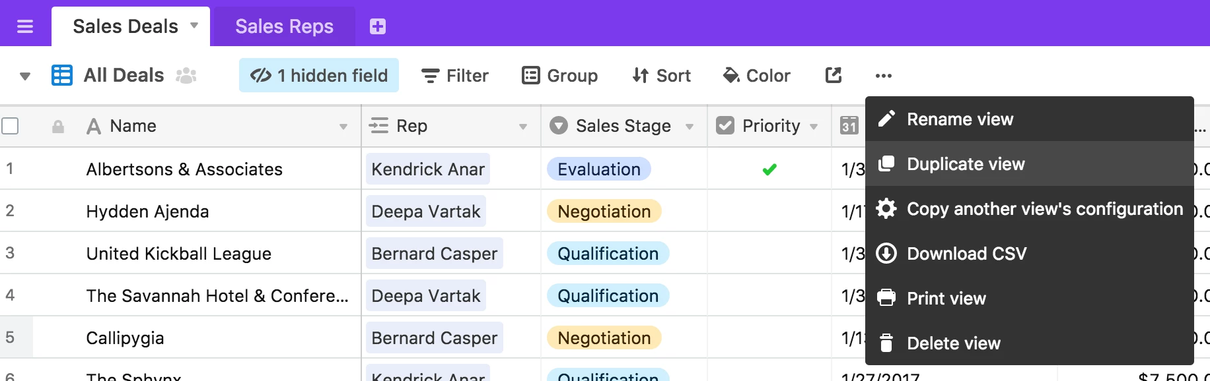The height and width of the screenshot is (381, 1210).
Task: Open the Color options
Action: [757, 76]
